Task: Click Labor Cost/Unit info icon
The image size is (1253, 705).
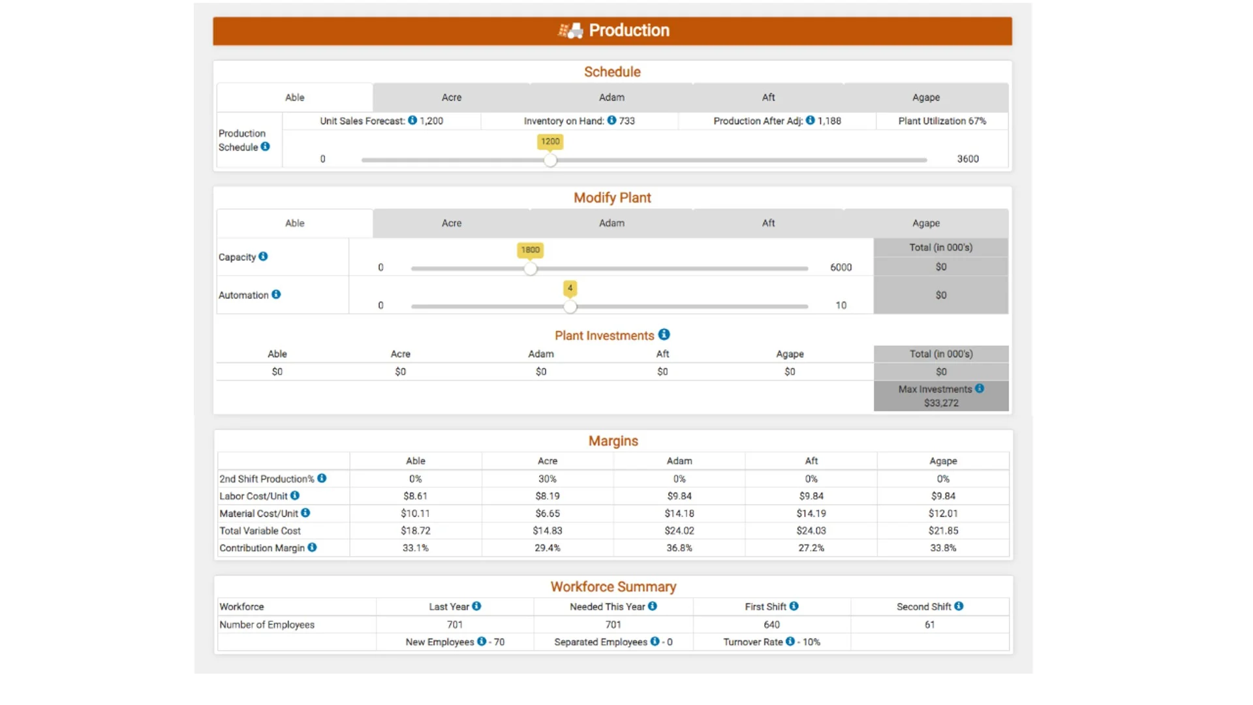Action: coord(295,495)
